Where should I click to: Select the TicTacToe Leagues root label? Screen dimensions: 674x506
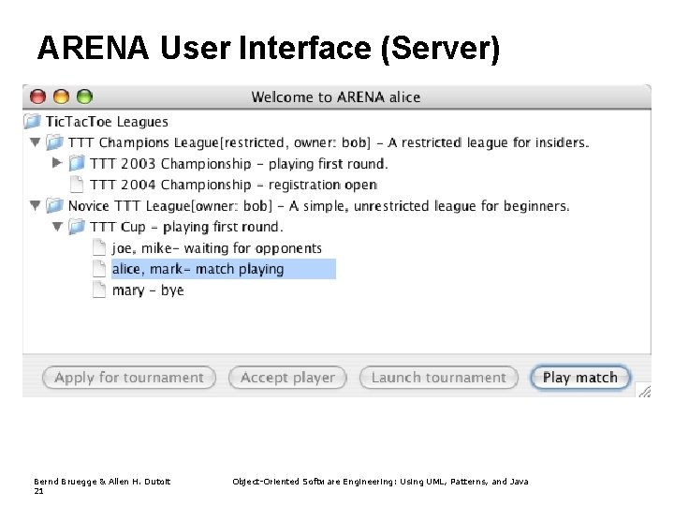coord(107,122)
